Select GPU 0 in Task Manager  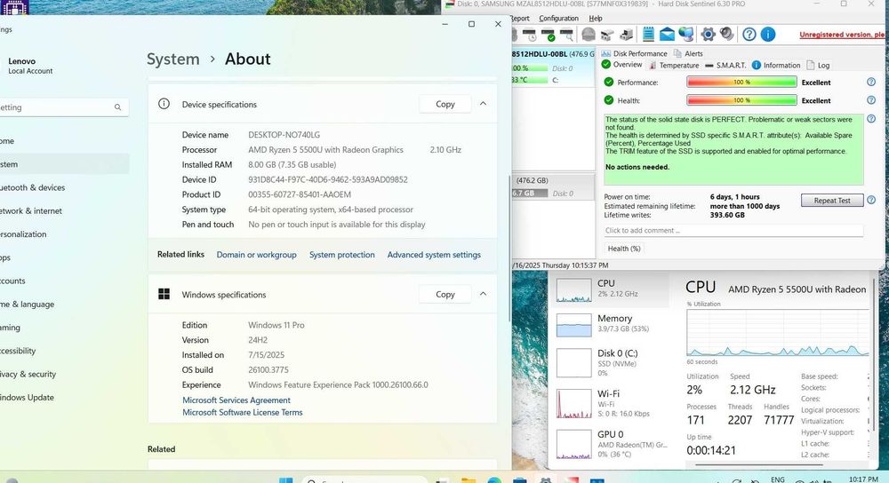tap(611, 443)
